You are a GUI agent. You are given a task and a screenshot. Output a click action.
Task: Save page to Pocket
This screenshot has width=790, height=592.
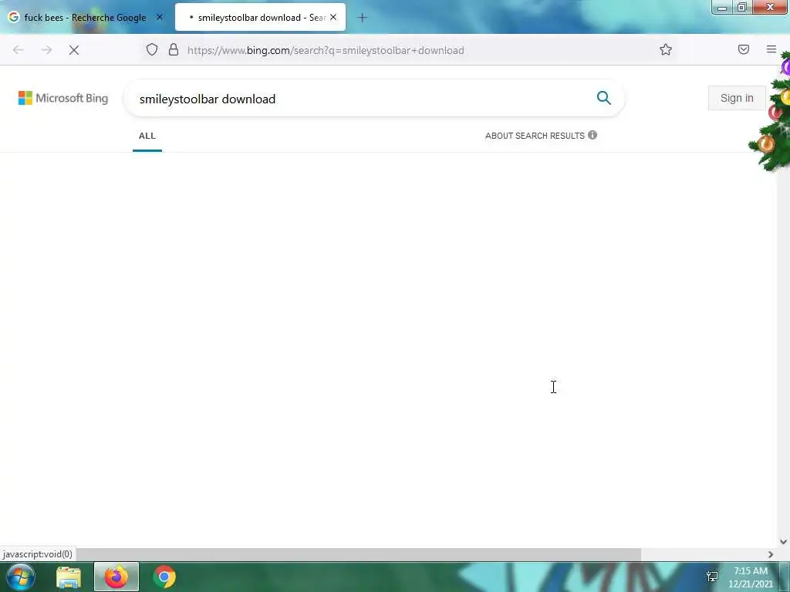(x=744, y=49)
